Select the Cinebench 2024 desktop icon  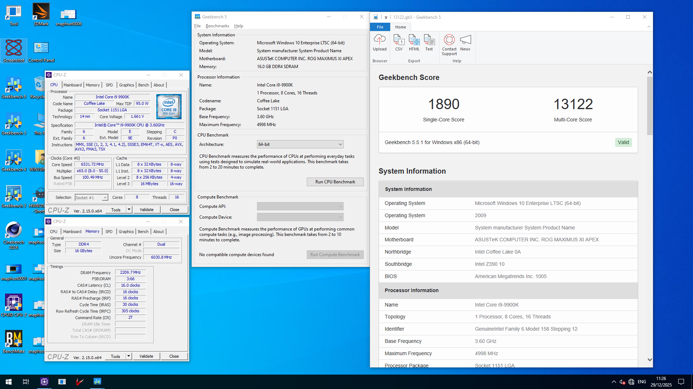click(x=14, y=236)
